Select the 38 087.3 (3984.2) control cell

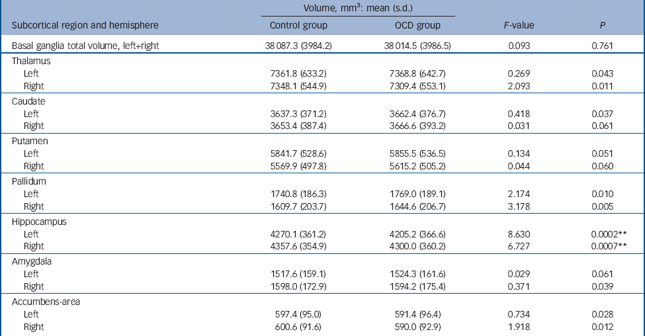point(298,46)
